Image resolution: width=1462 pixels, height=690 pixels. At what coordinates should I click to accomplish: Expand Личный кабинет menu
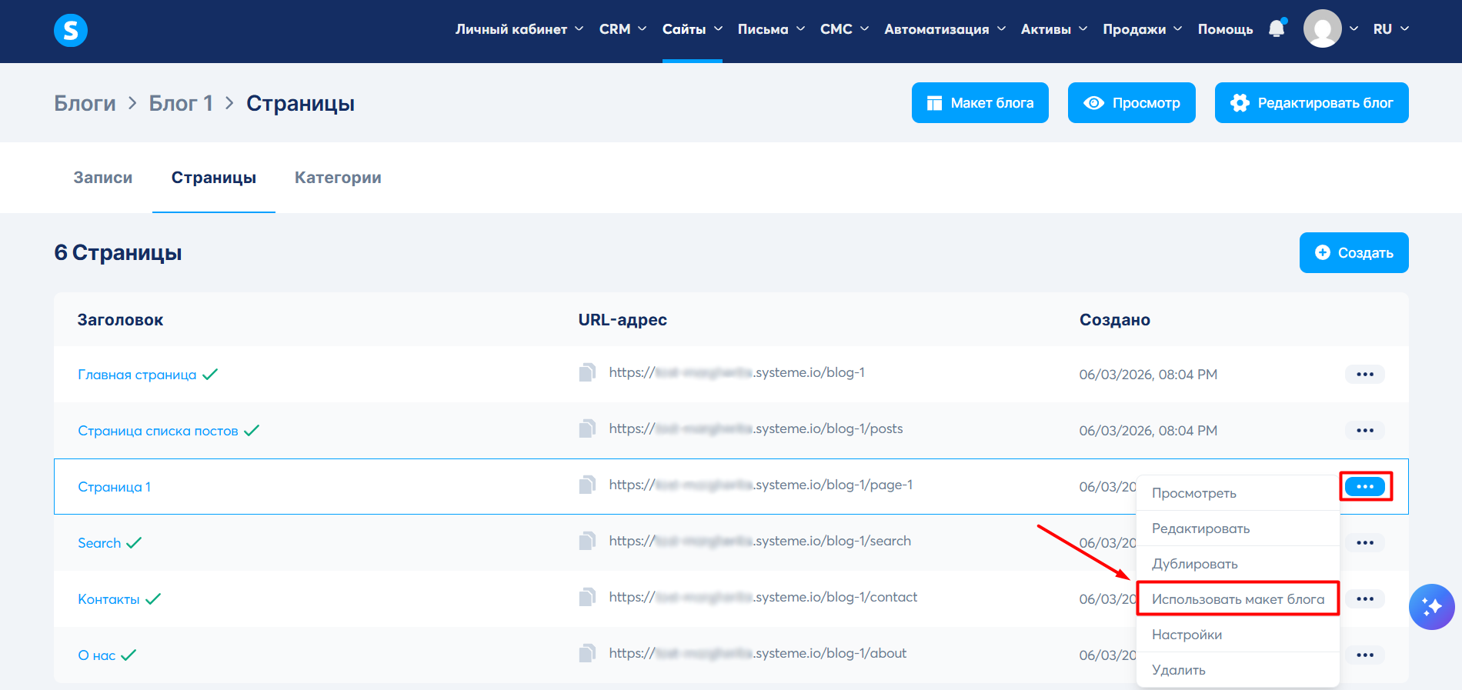click(519, 29)
